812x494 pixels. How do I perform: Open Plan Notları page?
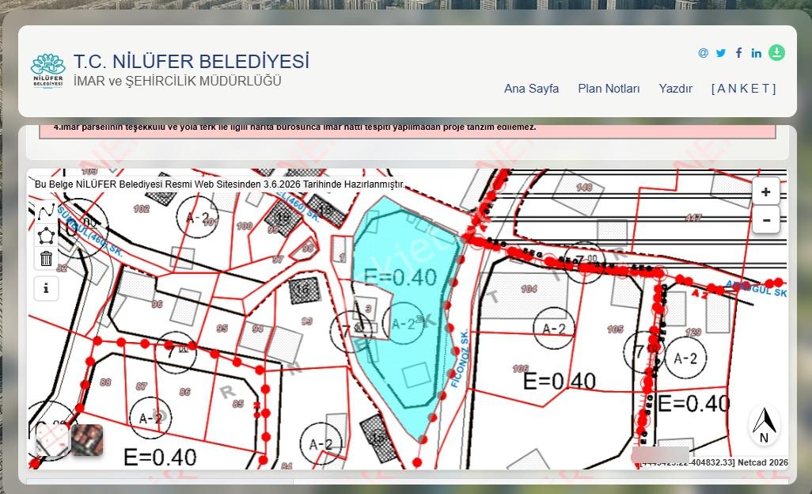[x=609, y=89]
